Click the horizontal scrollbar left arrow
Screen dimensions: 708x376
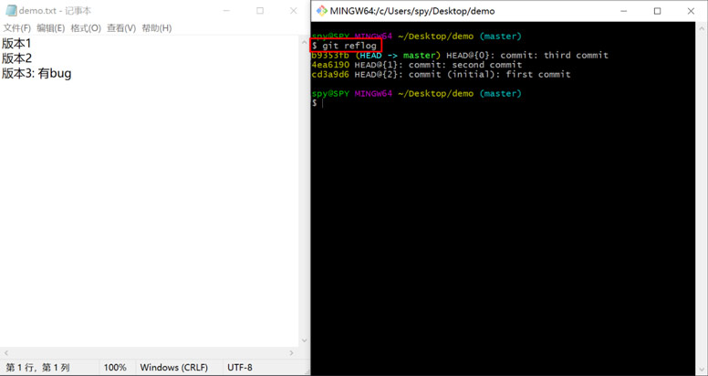pyautogui.click(x=5, y=353)
